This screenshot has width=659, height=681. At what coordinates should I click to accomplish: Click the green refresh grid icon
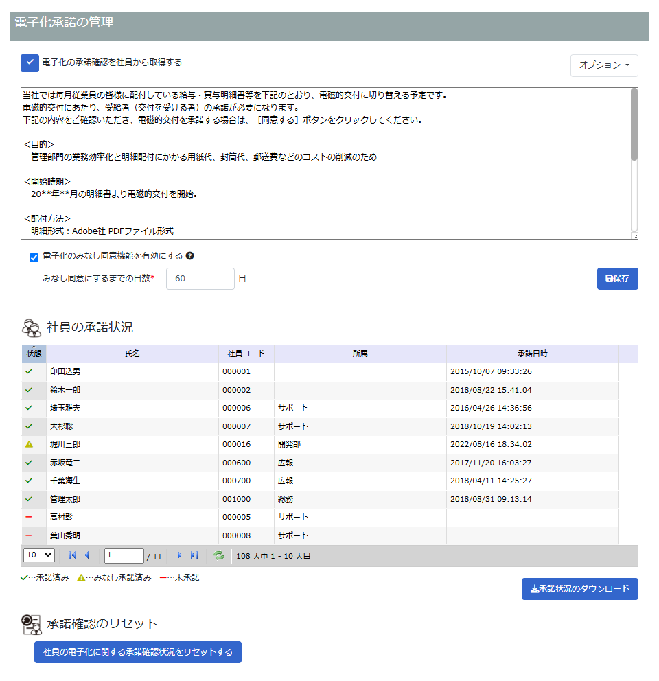point(219,555)
